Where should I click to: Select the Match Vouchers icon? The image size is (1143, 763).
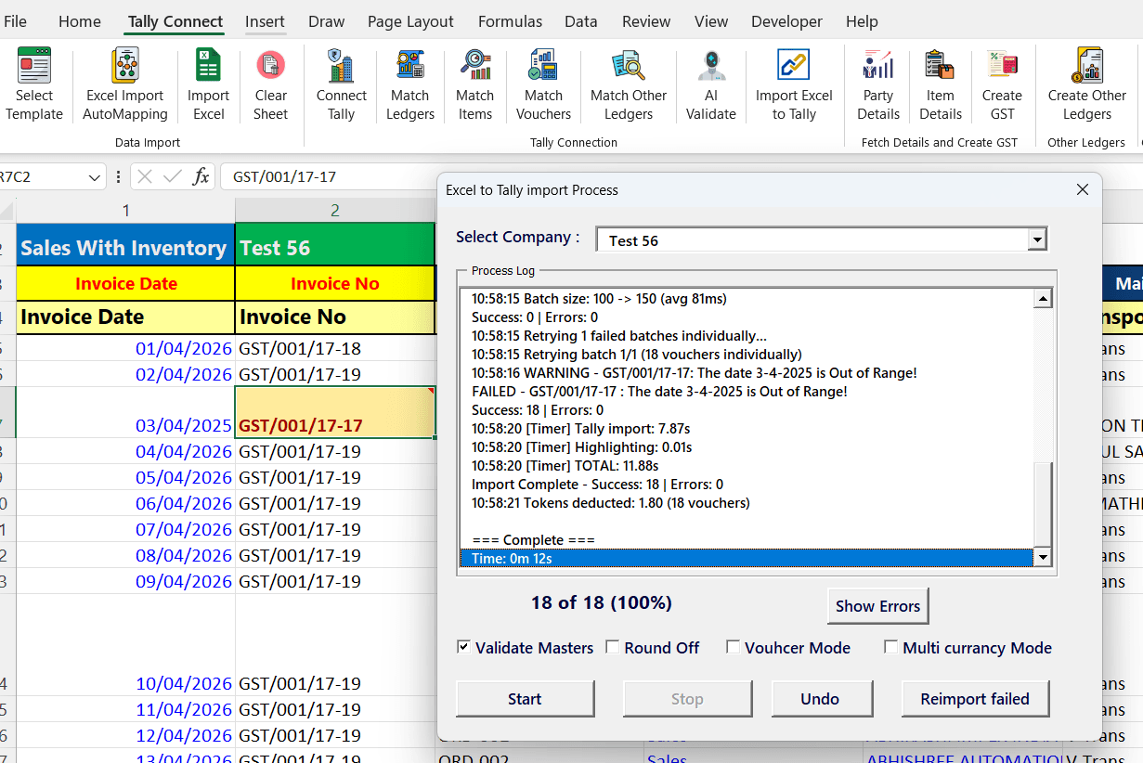(x=543, y=84)
